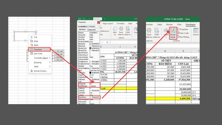Screen dimensions: 222x125
Task: Select the AutoSize property row
Action: [x=89, y=37]
